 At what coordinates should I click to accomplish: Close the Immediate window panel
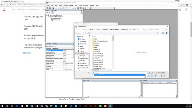coord(141,81)
